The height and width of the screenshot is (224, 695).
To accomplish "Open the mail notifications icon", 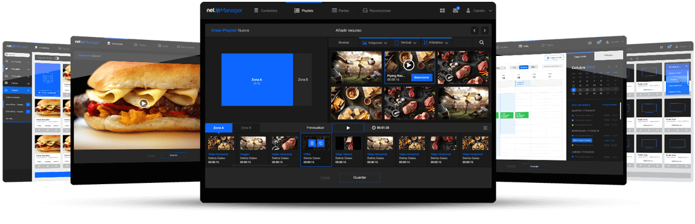I will click(456, 10).
